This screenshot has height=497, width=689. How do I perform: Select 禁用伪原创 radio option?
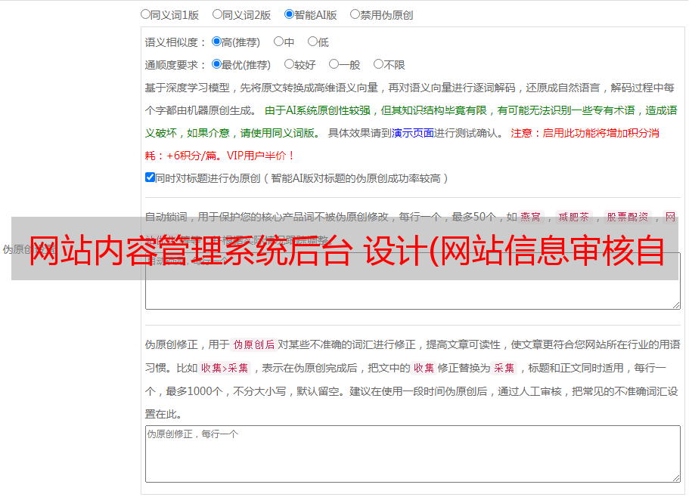point(355,14)
